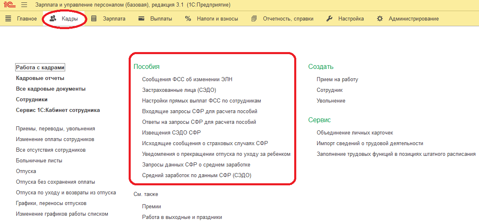This screenshot has width=479, height=221.
Task: Open Исходящие сообщения о страховых случаях СФР
Action: [205, 143]
